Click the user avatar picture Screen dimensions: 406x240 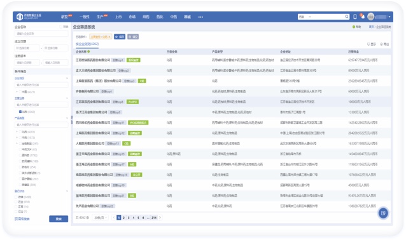pyautogui.click(x=371, y=17)
